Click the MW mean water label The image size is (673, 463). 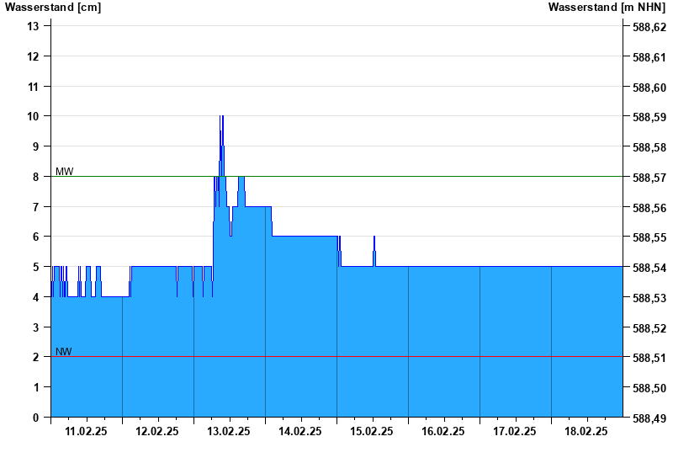click(65, 172)
